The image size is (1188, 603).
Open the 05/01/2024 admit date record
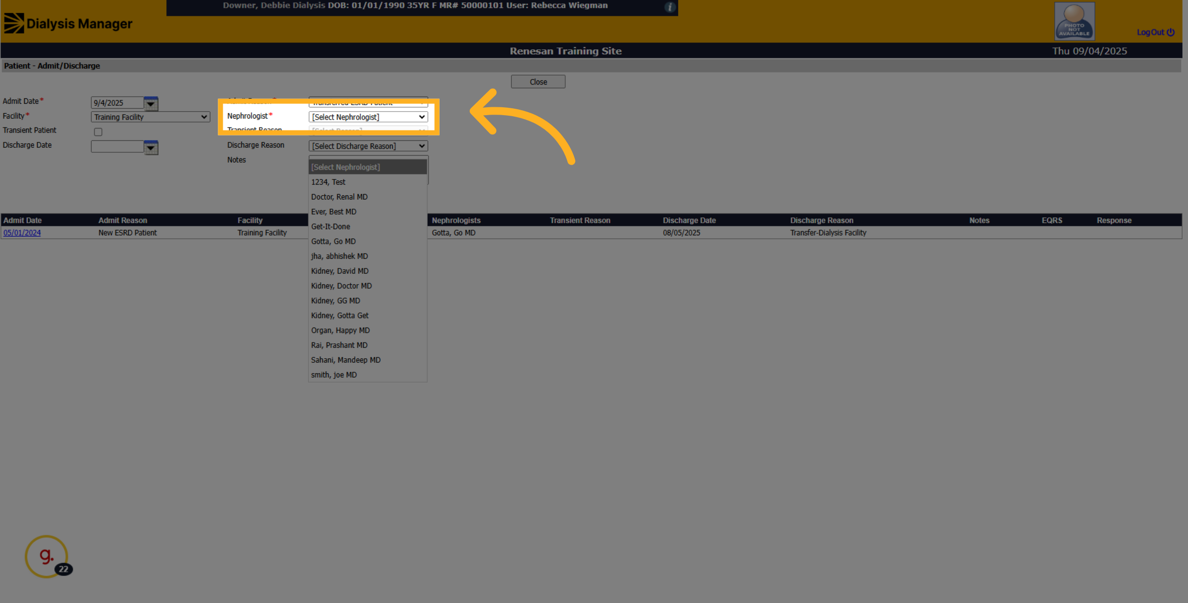click(x=22, y=233)
